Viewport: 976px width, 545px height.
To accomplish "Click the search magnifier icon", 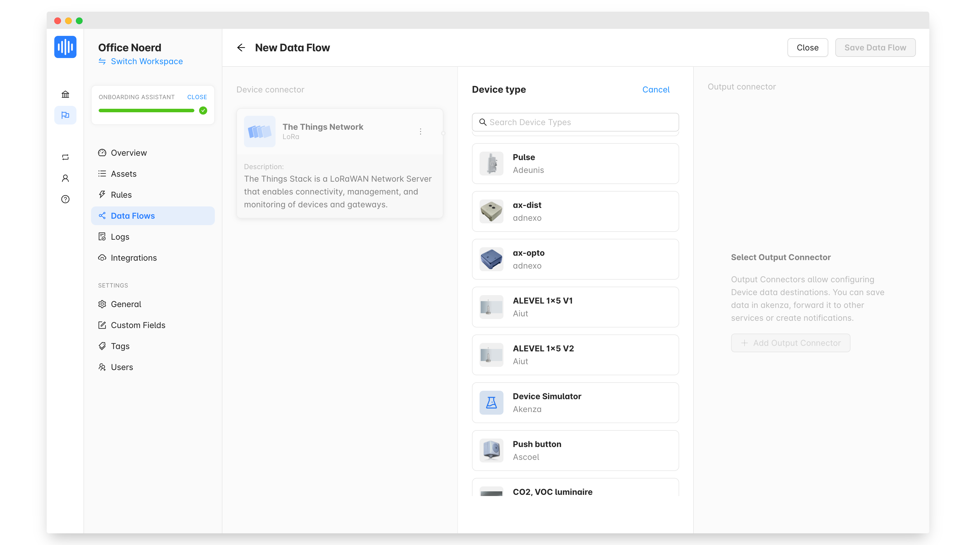I will [x=483, y=122].
